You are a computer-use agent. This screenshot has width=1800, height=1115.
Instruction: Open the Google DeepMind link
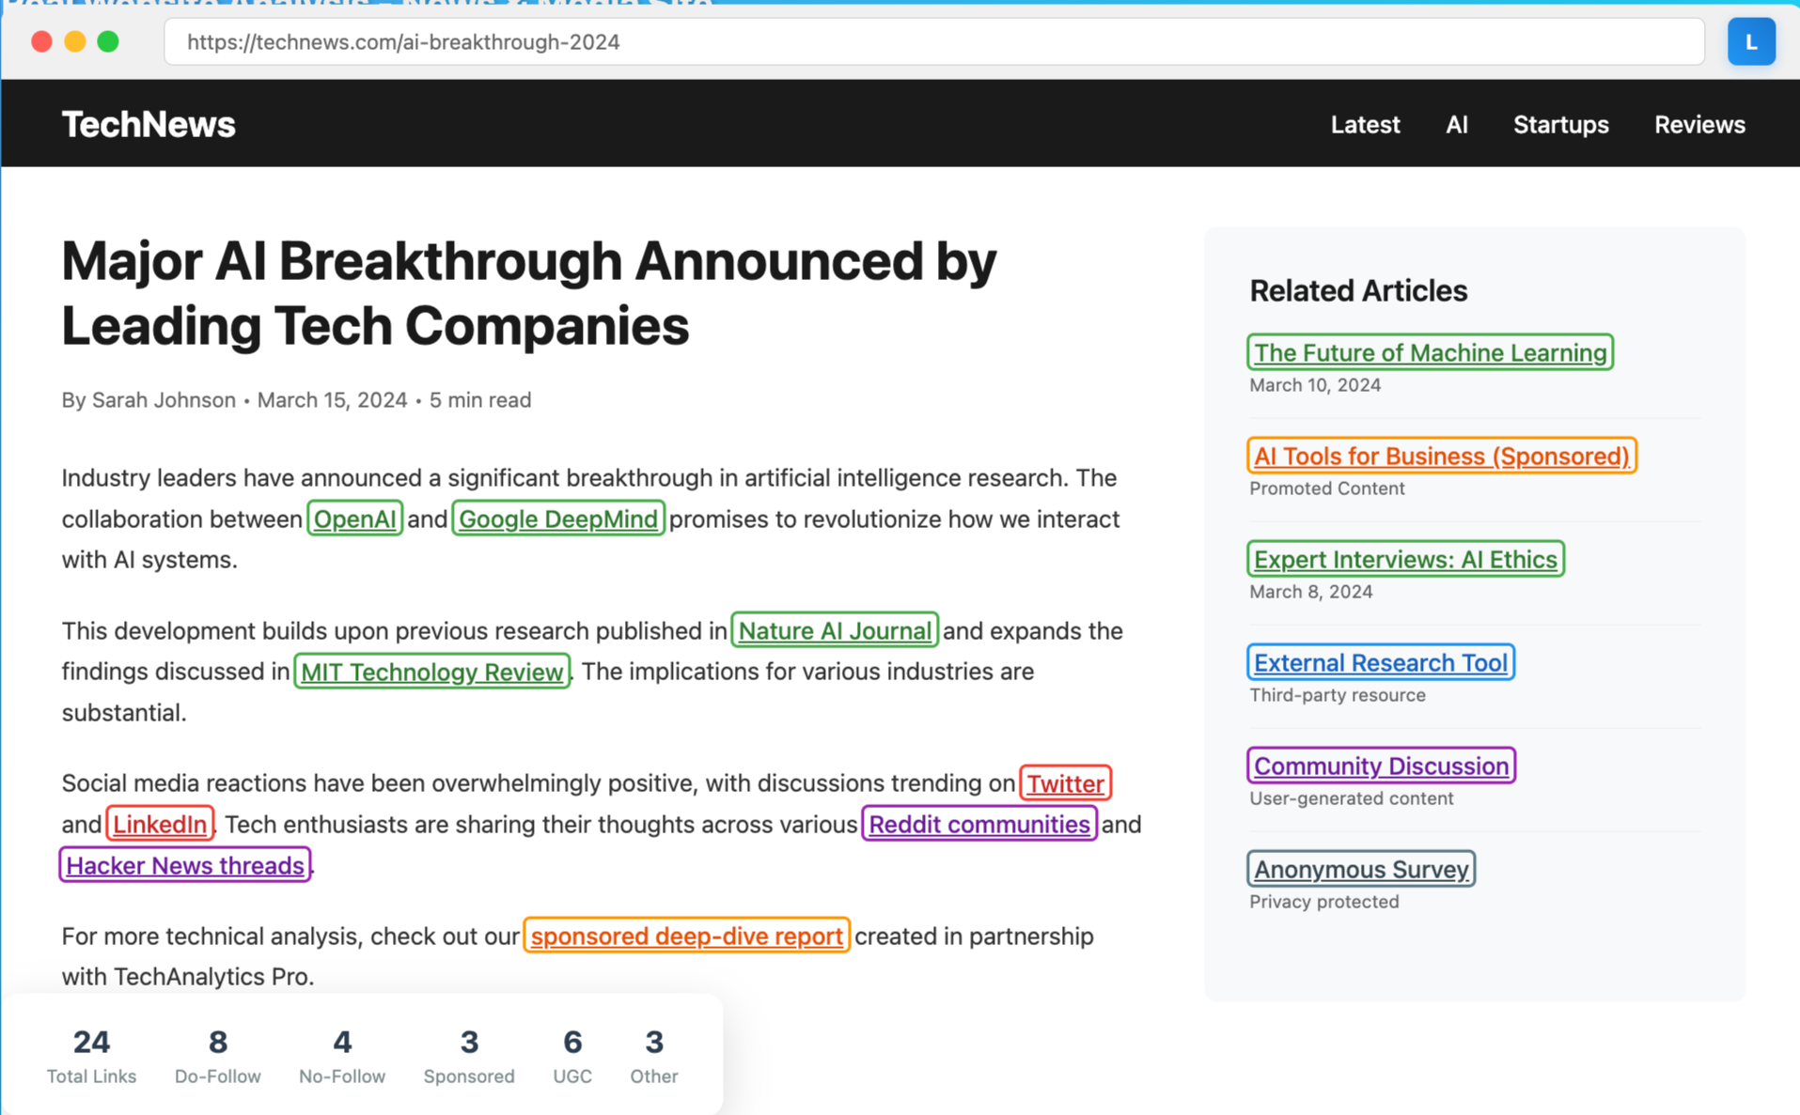point(558,519)
